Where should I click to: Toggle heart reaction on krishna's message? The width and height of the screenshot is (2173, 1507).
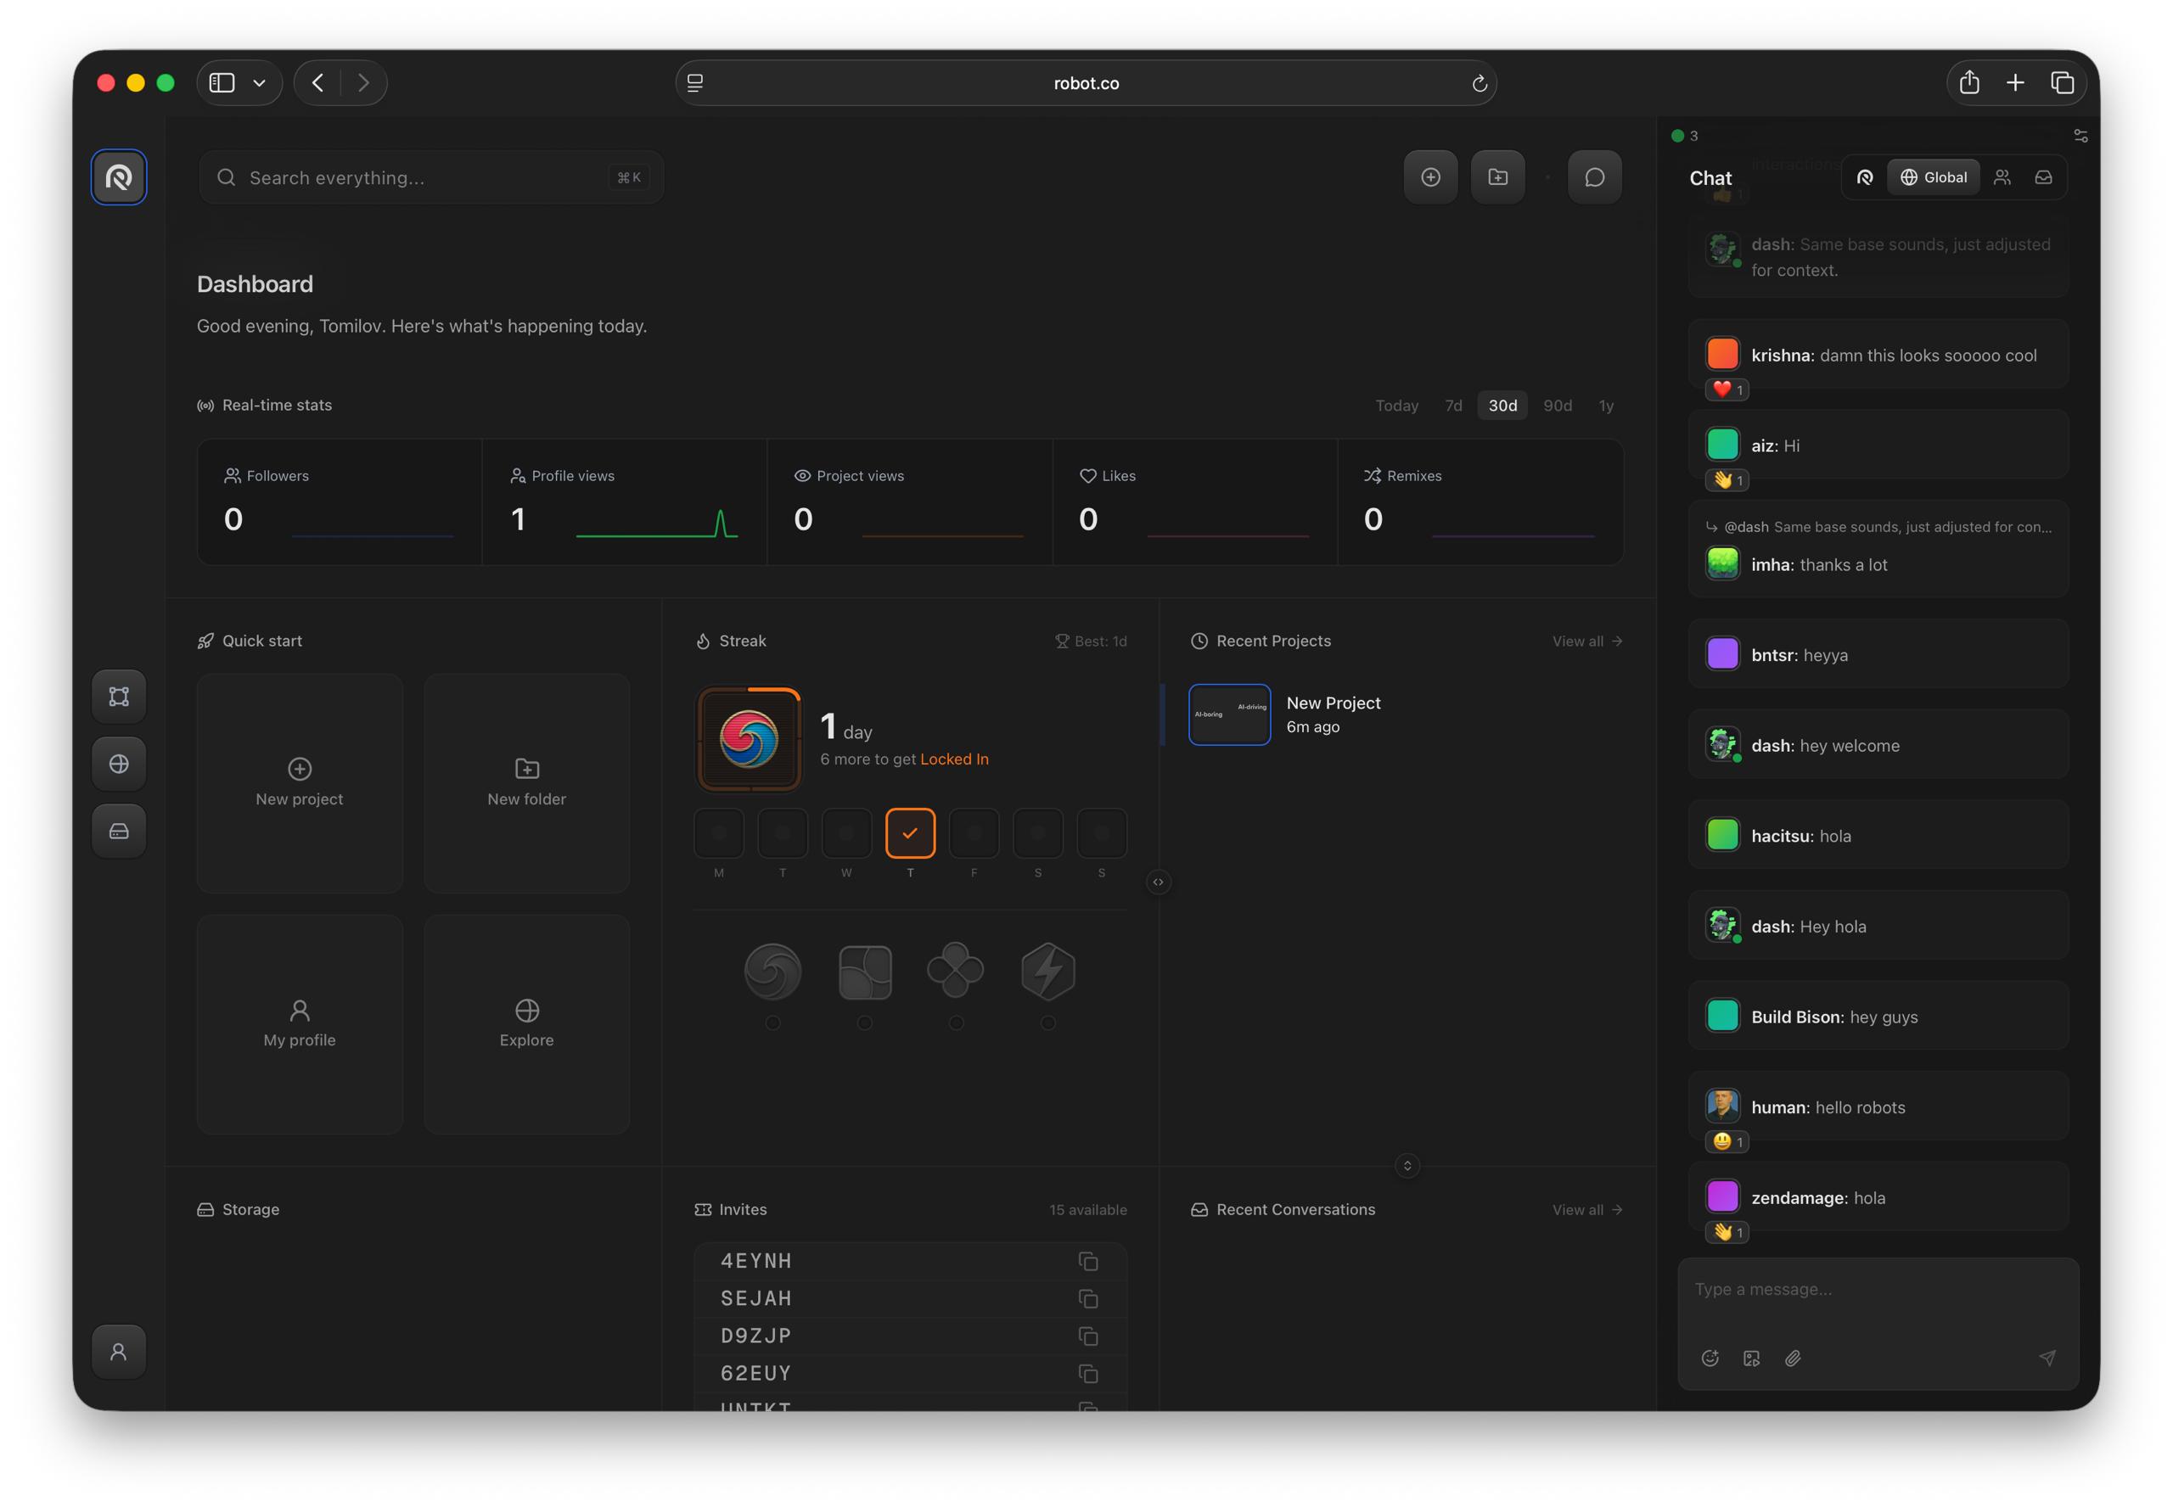click(1727, 390)
